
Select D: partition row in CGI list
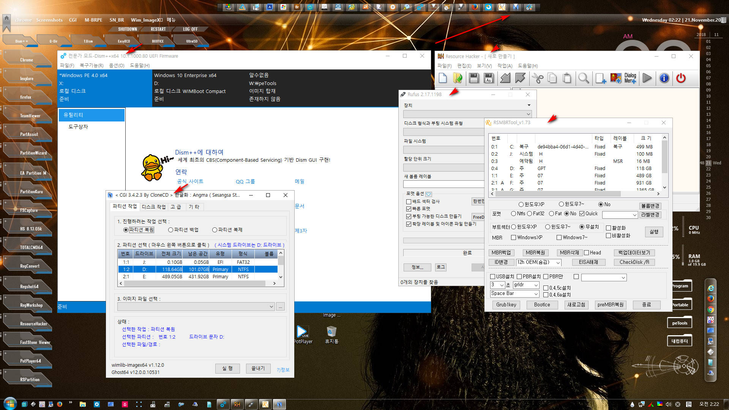coord(197,270)
